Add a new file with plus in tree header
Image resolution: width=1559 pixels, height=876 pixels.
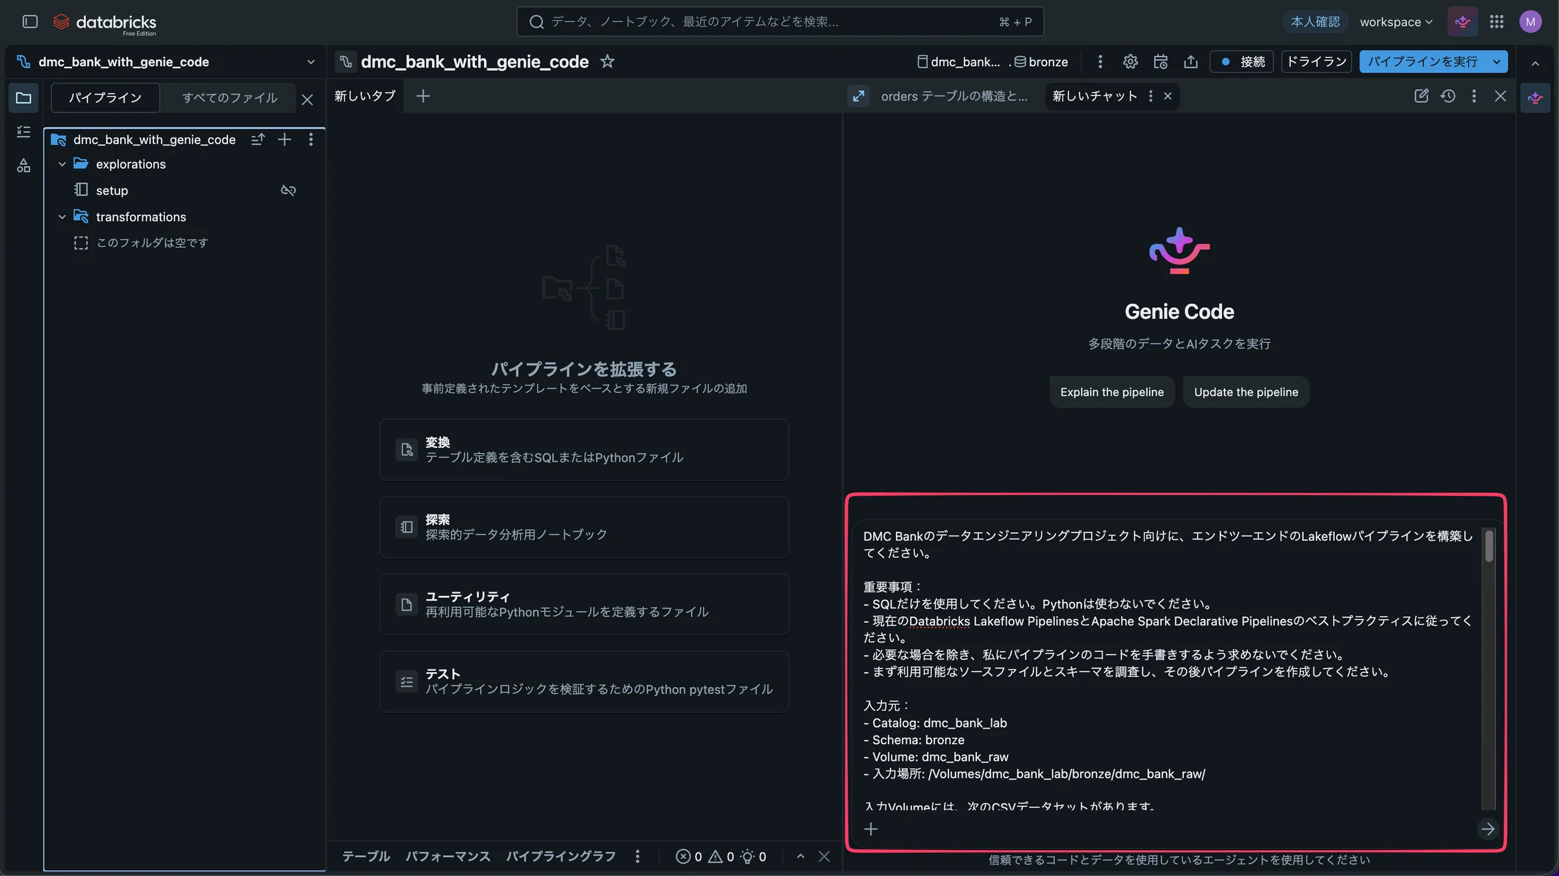(285, 140)
